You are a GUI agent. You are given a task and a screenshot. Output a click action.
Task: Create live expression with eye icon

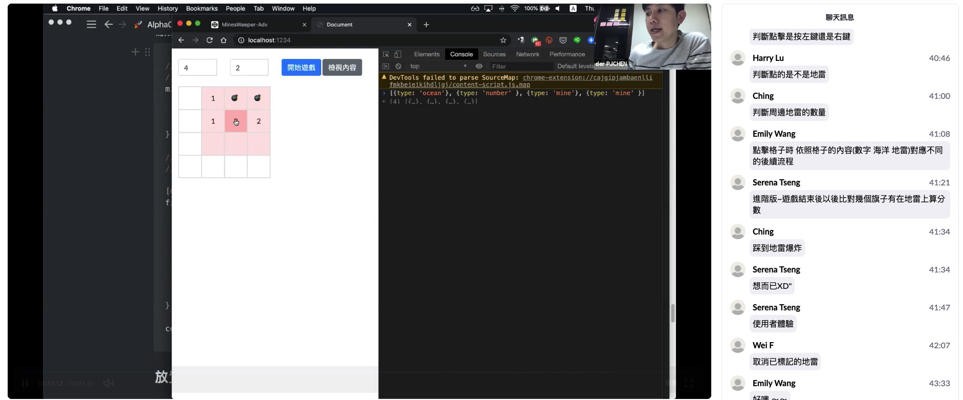coord(479,66)
